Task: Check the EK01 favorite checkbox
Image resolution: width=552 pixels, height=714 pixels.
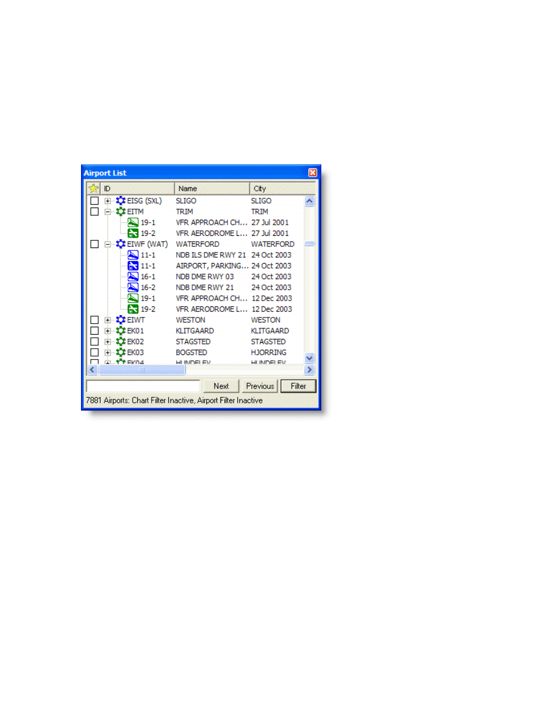Action: 94,331
